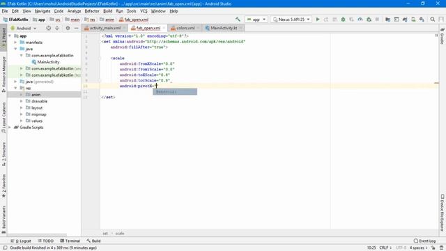The image size is (446, 251).
Task: Switch to the MainActivity.kt tab
Action: 224,28
